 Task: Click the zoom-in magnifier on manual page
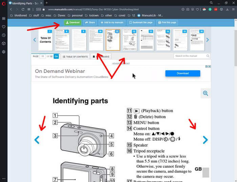click(206, 93)
